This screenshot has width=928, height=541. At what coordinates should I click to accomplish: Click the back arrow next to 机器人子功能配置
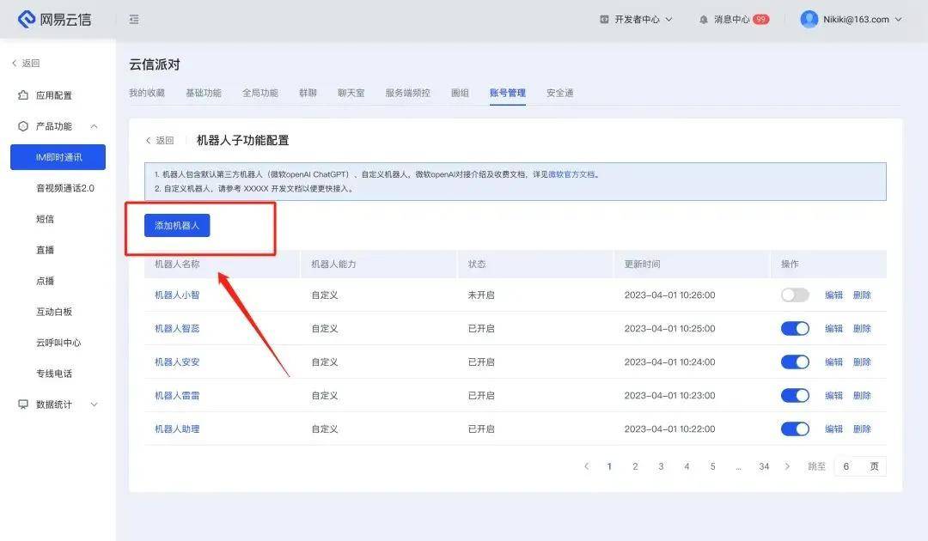click(150, 140)
